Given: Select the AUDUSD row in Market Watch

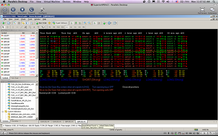Looking at the screenshot, I should pos(18,51).
